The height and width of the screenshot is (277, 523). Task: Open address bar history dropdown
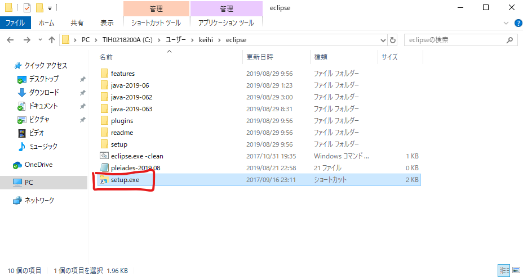coord(383,40)
